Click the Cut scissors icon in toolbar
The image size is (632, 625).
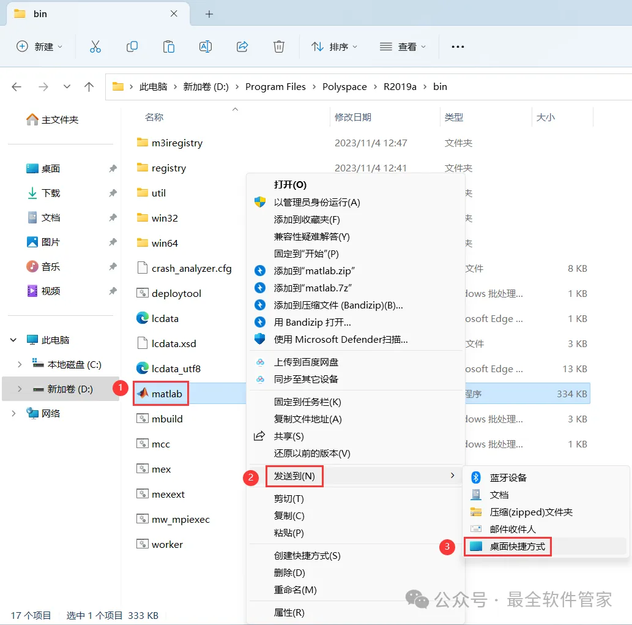(95, 47)
